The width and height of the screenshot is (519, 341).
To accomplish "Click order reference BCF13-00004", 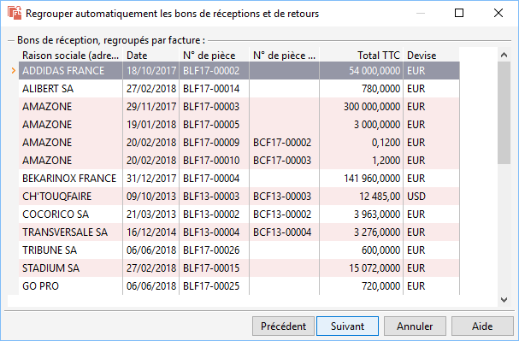I will click(x=282, y=232).
